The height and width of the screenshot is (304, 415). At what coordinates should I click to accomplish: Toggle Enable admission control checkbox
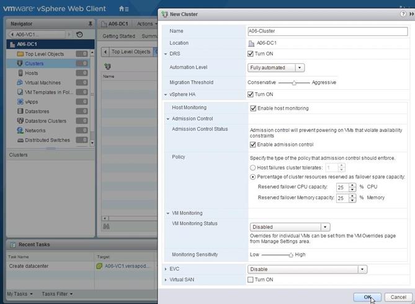coord(252,144)
